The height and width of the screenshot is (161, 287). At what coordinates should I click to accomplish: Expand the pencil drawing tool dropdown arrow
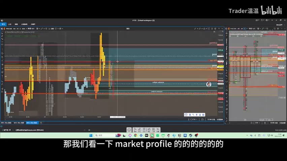point(44,29)
